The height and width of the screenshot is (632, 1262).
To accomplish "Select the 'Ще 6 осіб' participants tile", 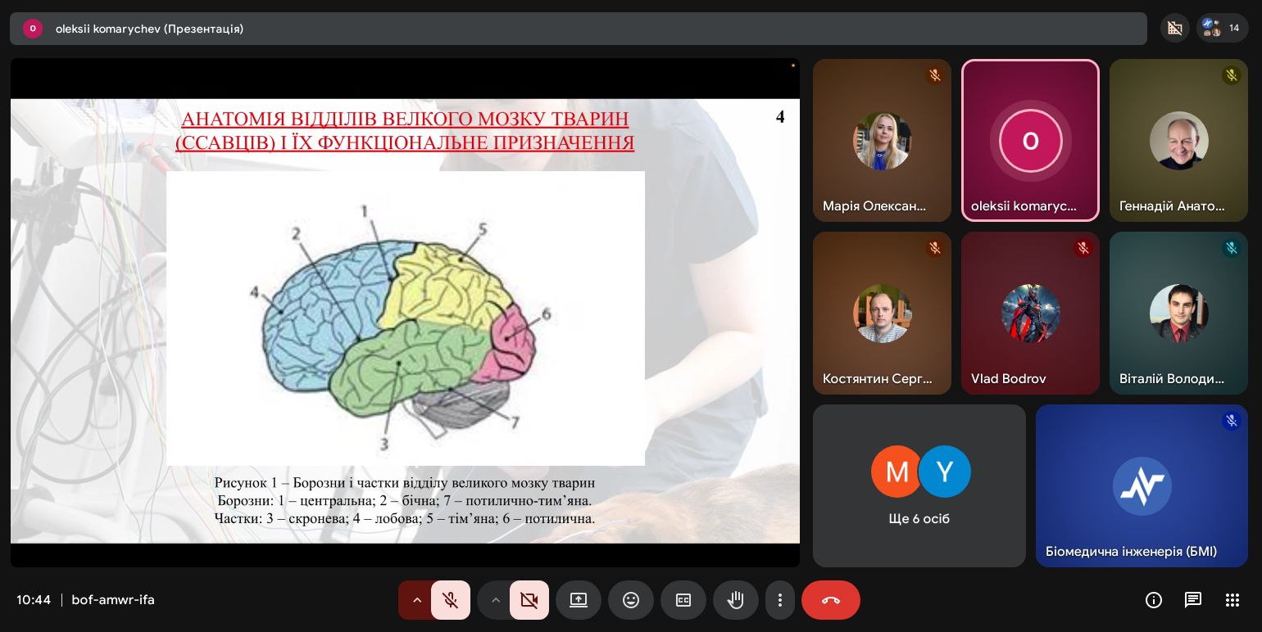I will 919,485.
